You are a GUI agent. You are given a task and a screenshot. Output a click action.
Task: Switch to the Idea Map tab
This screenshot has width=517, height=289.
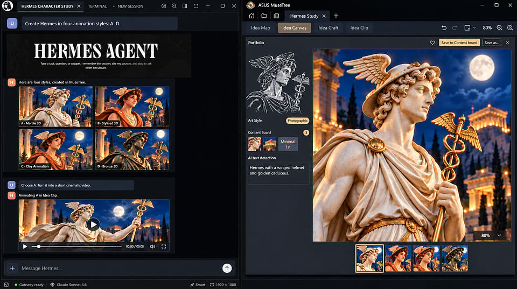point(261,27)
